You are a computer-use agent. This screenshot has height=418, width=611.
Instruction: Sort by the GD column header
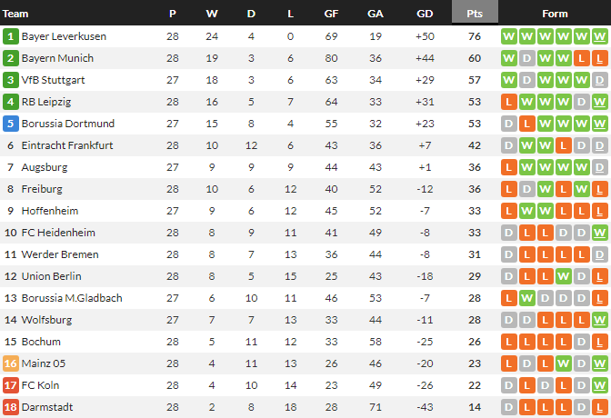pos(425,14)
